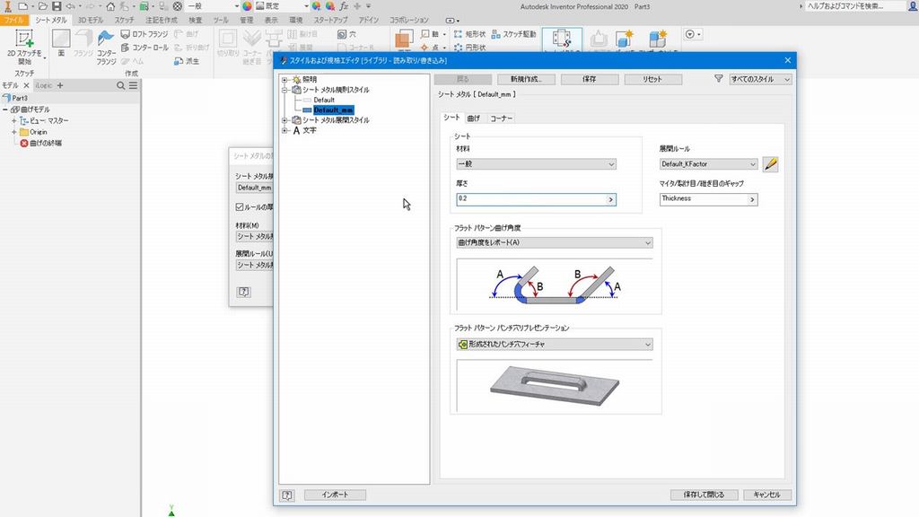This screenshot has width=919, height=517.
Task: Click the 新規作成 button
Action: click(x=525, y=79)
